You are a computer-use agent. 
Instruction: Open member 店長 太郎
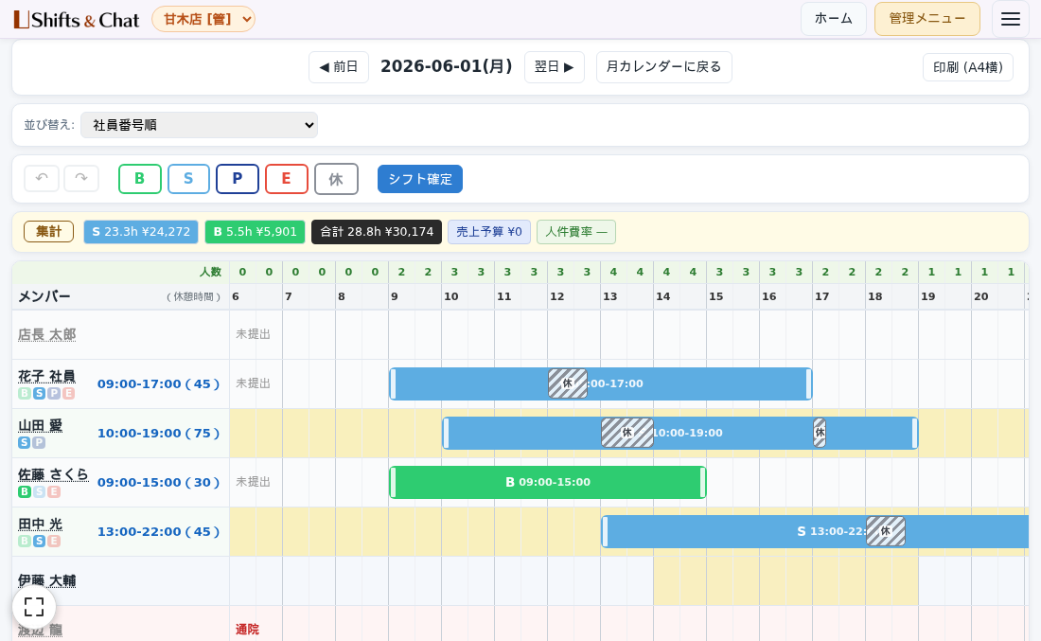click(x=46, y=335)
